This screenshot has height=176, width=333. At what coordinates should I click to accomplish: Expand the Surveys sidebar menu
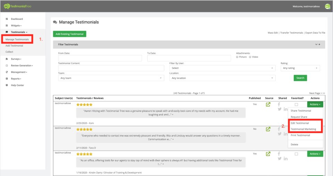pyautogui.click(x=16, y=59)
